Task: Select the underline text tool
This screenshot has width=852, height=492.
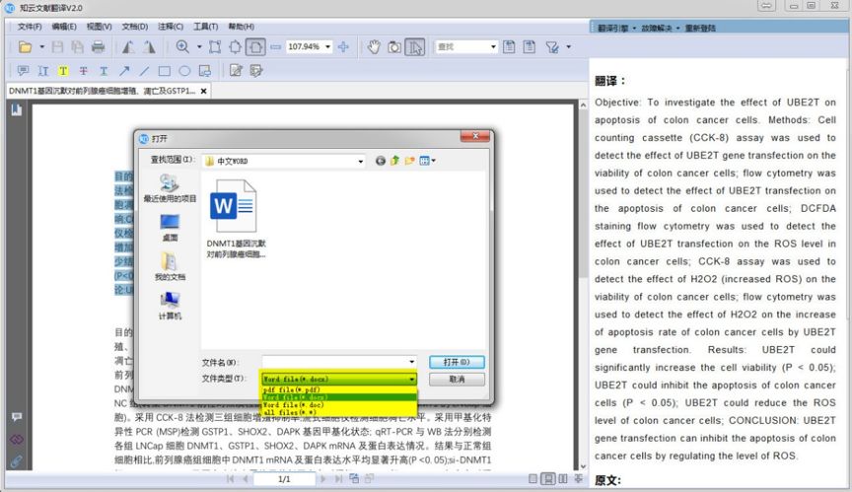Action: click(104, 71)
